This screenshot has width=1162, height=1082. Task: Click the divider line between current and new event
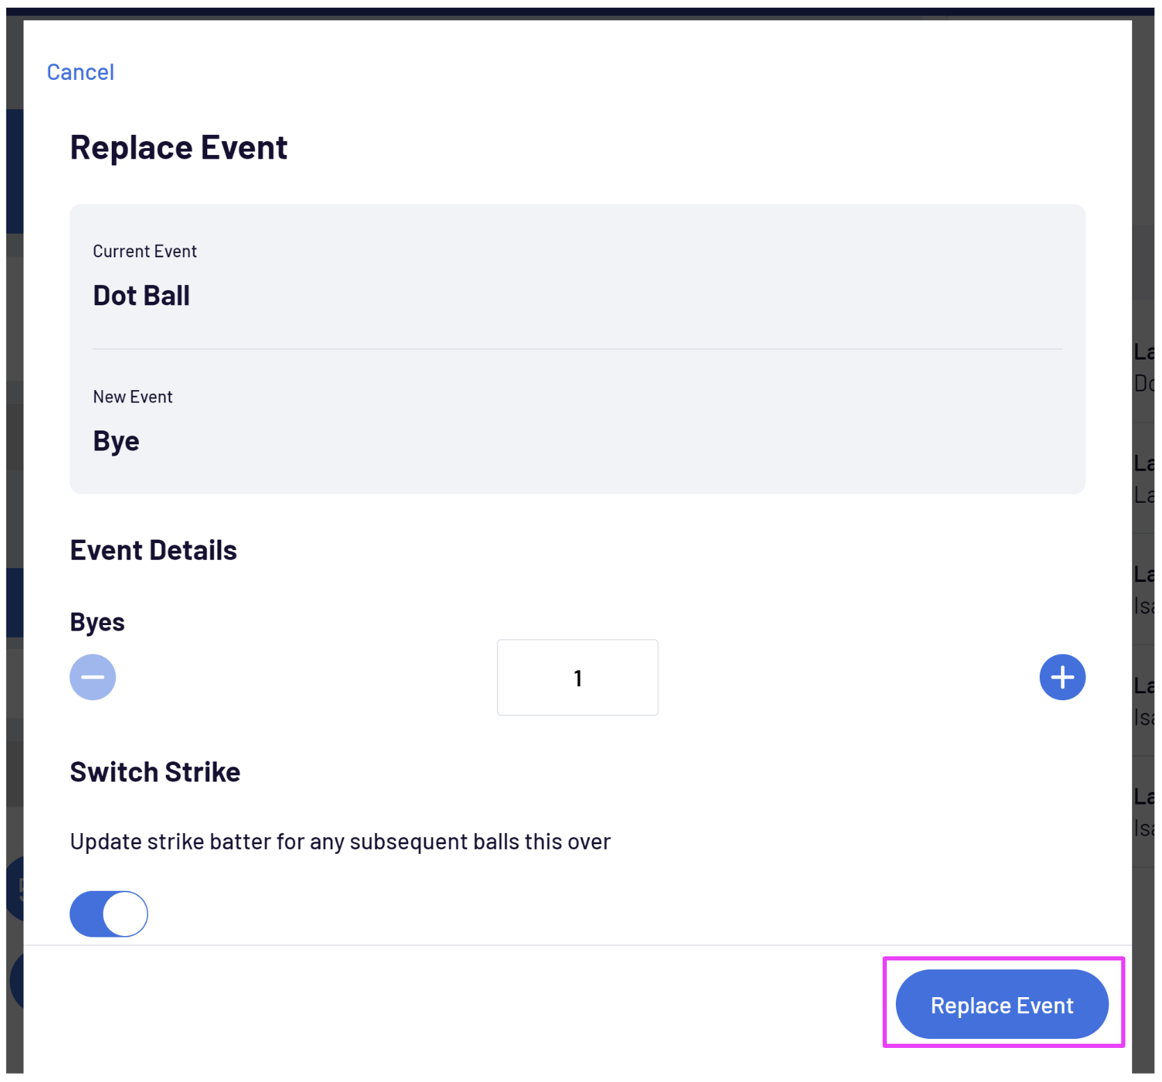point(577,348)
